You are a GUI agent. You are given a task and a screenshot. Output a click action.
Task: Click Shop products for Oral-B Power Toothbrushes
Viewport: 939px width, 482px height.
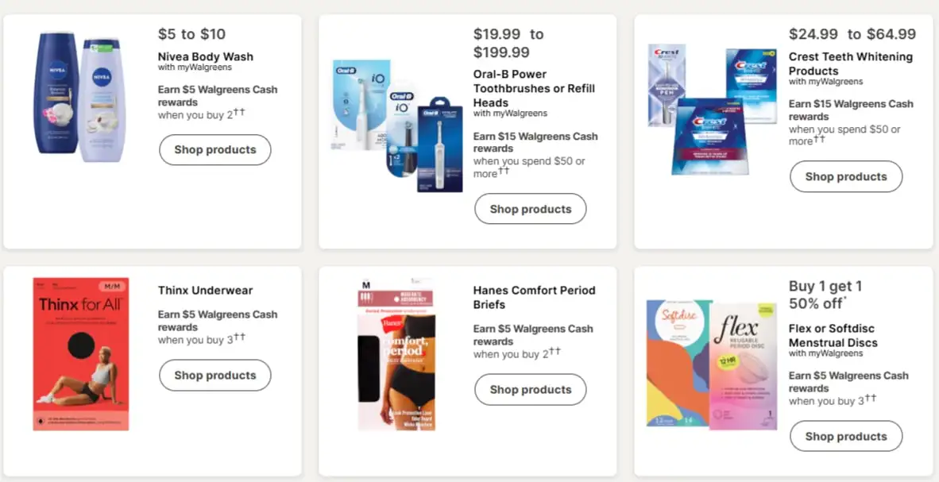(x=530, y=210)
